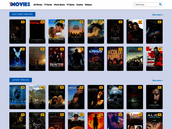Open The Bricklayer poster
The width and height of the screenshot is (172, 129).
[154, 59]
